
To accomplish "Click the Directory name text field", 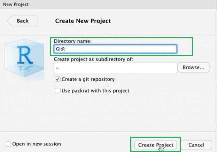I will point(115,49).
